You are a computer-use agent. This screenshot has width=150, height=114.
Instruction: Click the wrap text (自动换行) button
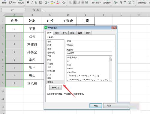tap(106, 2)
